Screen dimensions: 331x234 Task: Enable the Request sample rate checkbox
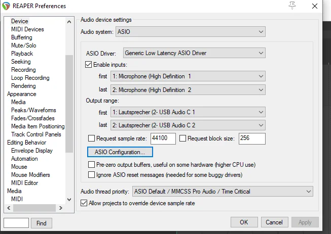(x=92, y=138)
